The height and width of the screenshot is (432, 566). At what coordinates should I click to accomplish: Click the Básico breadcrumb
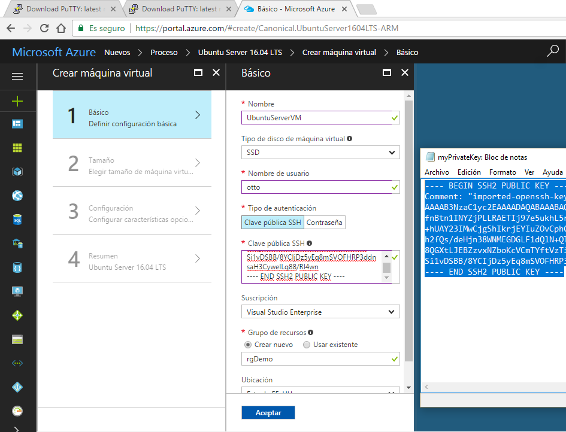pyautogui.click(x=407, y=52)
